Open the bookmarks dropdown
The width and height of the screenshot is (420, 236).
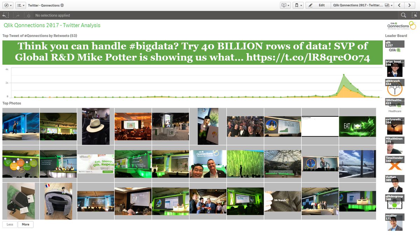[298, 5]
